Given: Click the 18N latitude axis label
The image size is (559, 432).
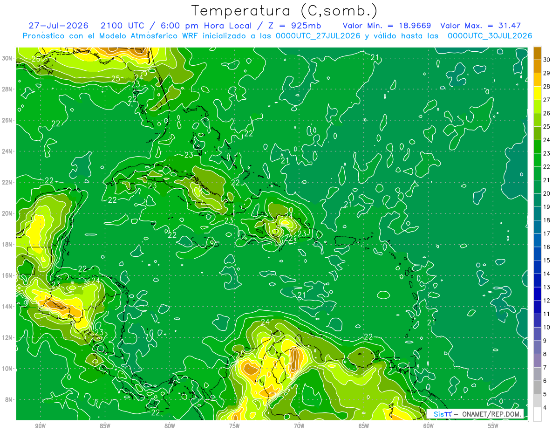Looking at the screenshot, I should (x=8, y=244).
